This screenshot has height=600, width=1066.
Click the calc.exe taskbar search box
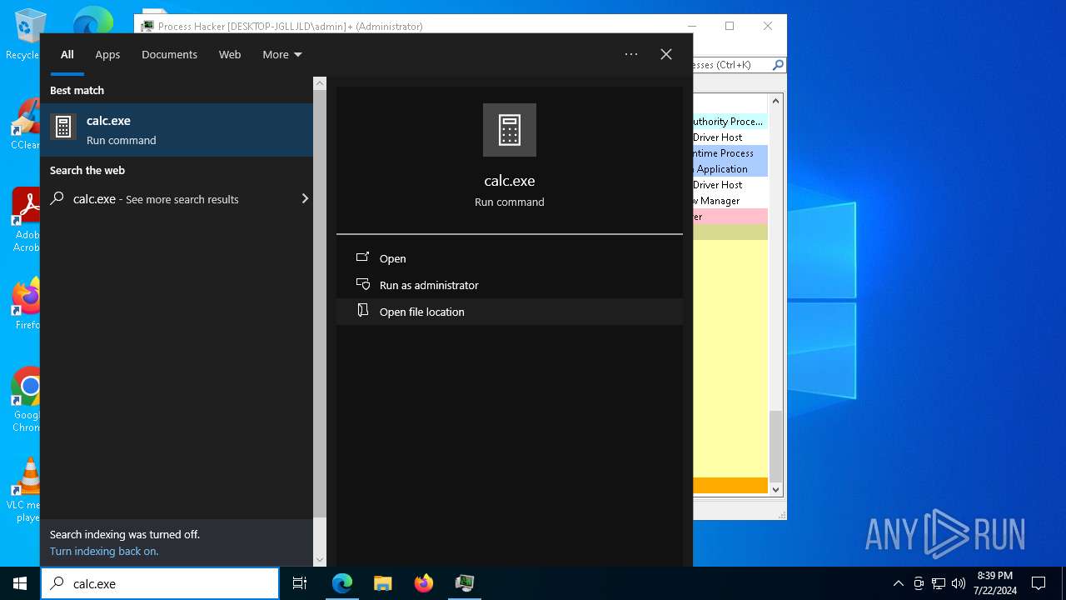pos(160,583)
